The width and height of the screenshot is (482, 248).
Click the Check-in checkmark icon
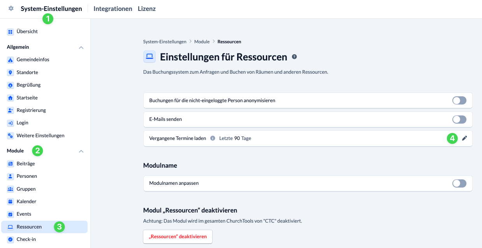click(x=11, y=239)
